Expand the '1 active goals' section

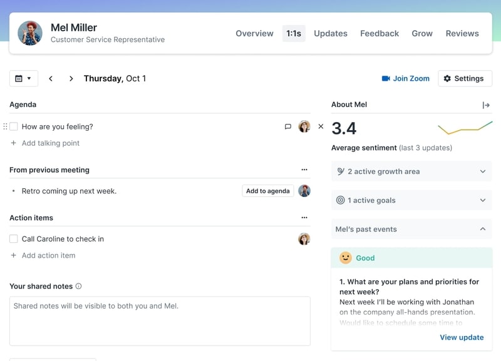tap(483, 200)
